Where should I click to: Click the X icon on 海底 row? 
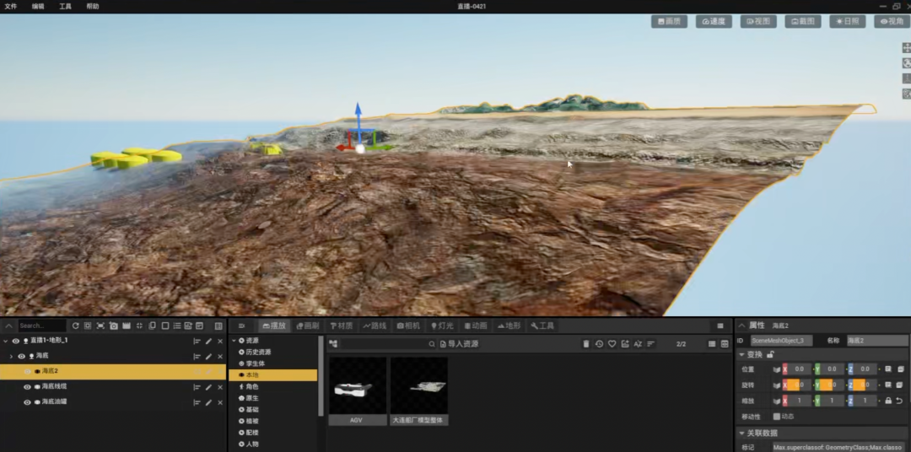point(220,356)
